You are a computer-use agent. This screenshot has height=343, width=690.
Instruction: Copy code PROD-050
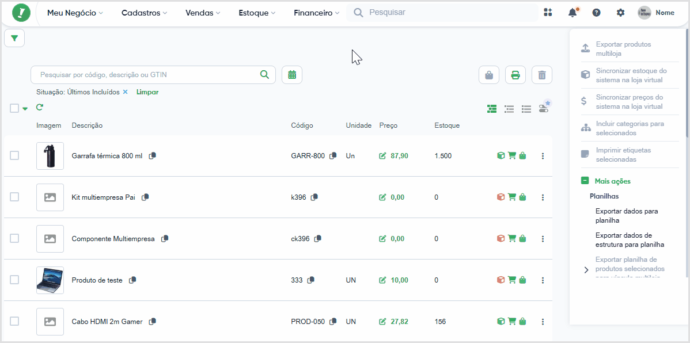pyautogui.click(x=333, y=322)
